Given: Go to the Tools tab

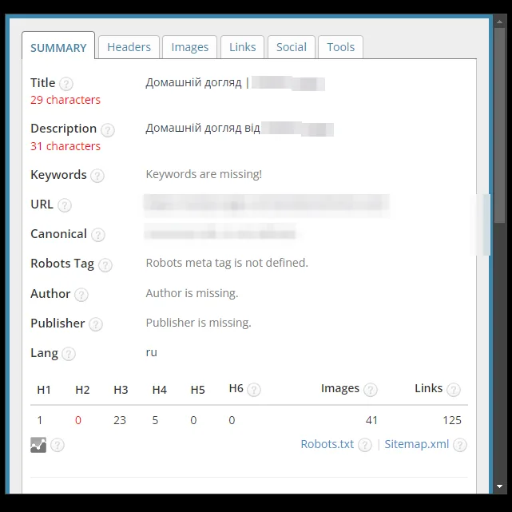Looking at the screenshot, I should point(340,47).
